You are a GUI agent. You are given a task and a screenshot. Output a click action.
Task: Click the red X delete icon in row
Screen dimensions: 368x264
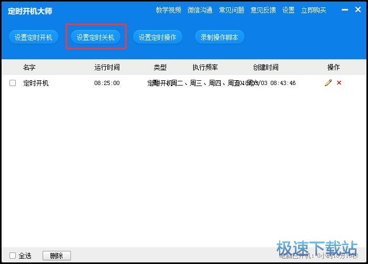point(339,83)
